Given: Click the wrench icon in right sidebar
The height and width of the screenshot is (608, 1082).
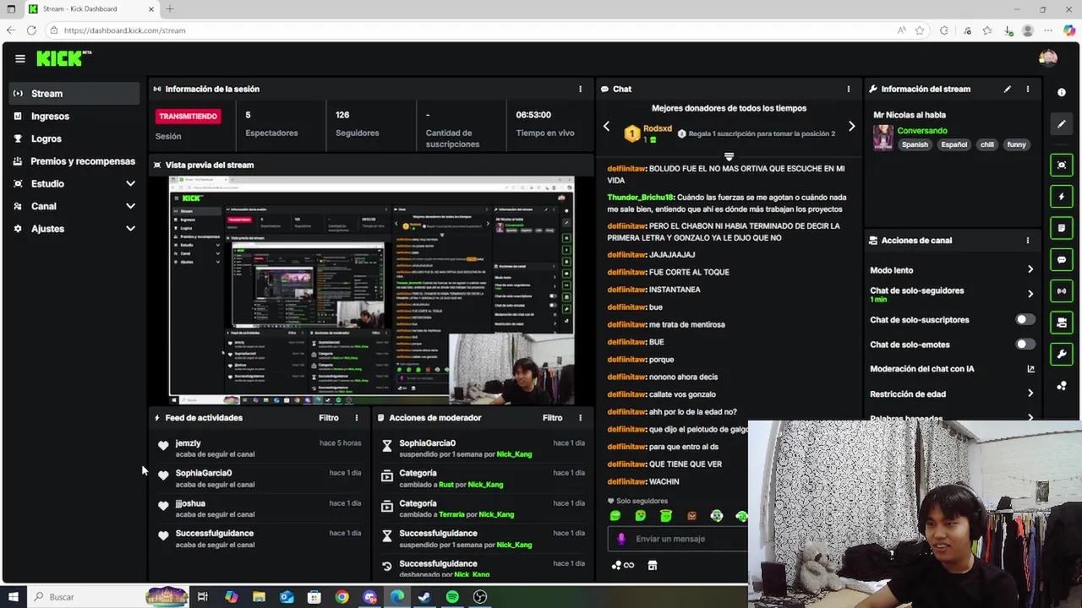Looking at the screenshot, I should point(1062,354).
